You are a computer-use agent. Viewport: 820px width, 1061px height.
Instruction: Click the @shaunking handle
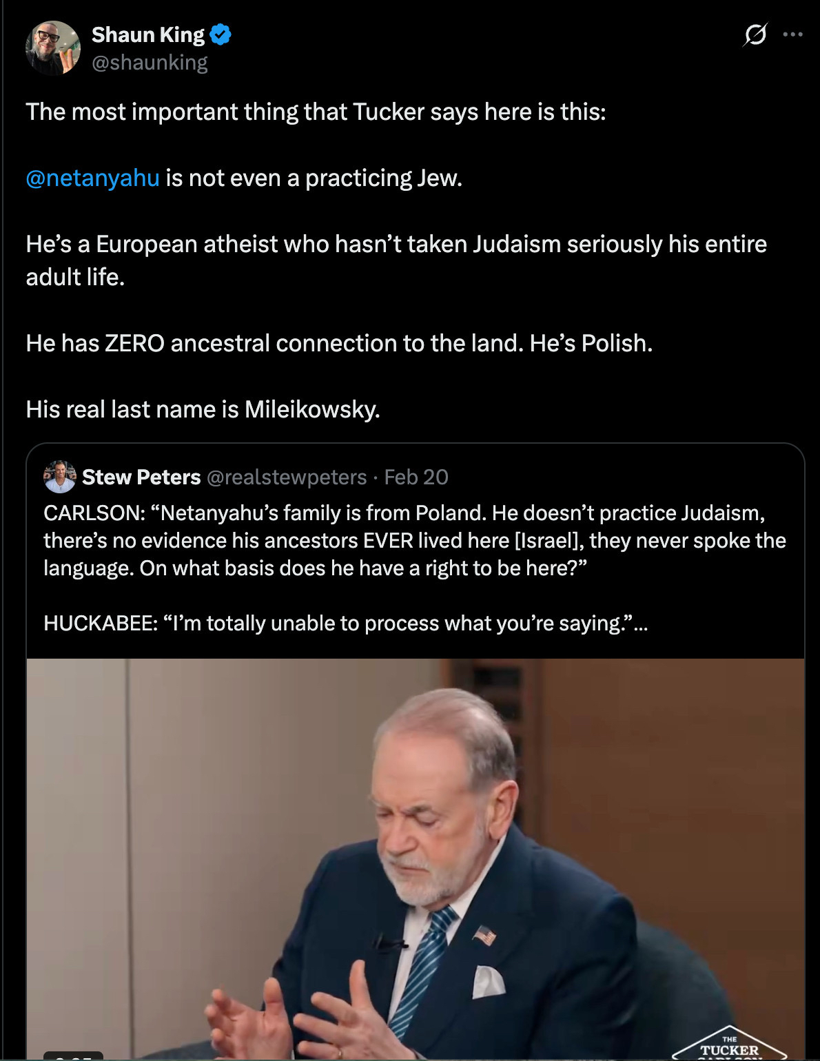[x=150, y=63]
